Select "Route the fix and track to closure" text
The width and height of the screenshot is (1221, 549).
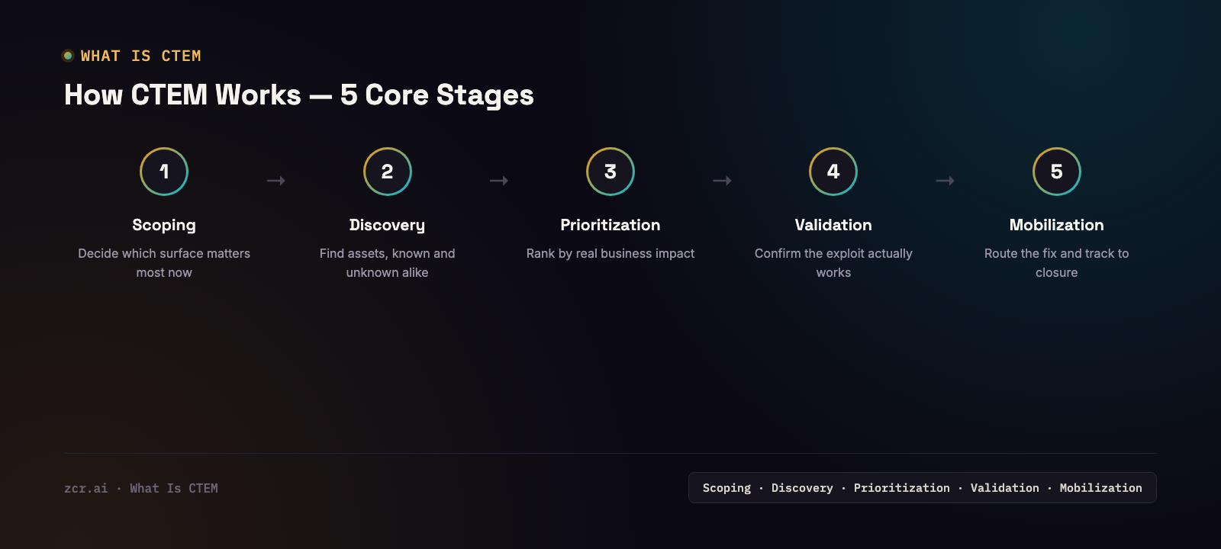(1057, 263)
